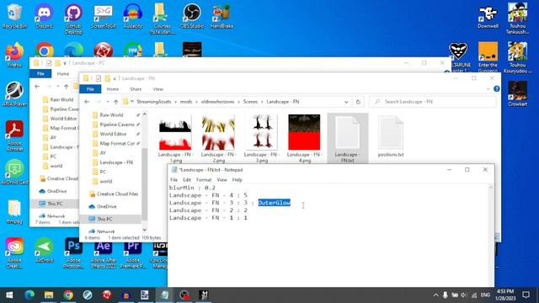Open Chrome from the taskbar
The image size is (539, 303).
click(x=68, y=295)
